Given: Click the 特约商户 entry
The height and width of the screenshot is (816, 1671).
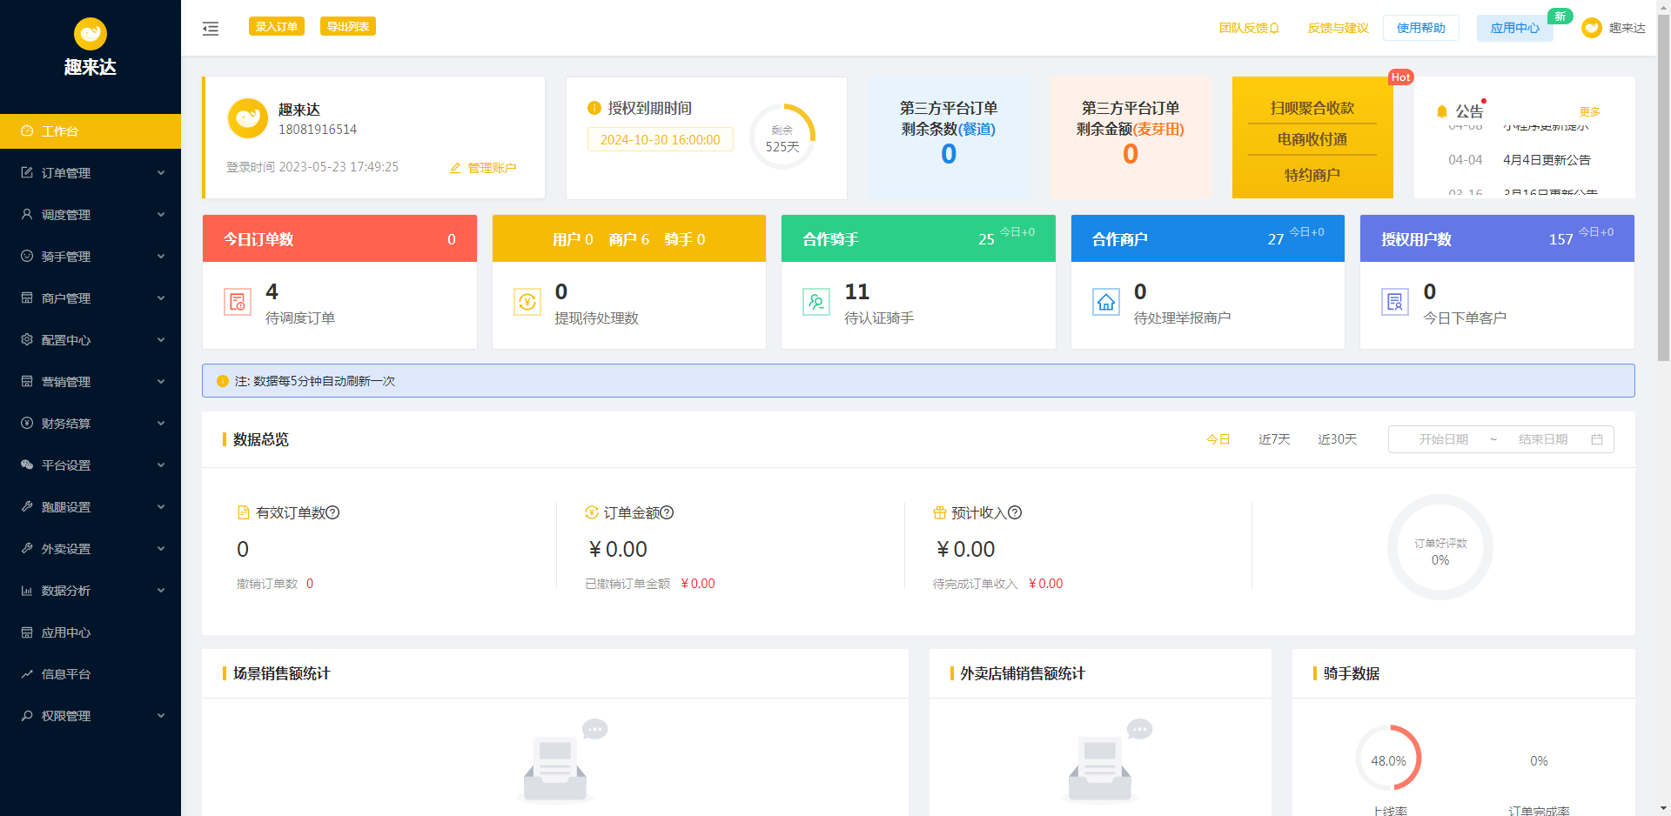Looking at the screenshot, I should (1312, 175).
